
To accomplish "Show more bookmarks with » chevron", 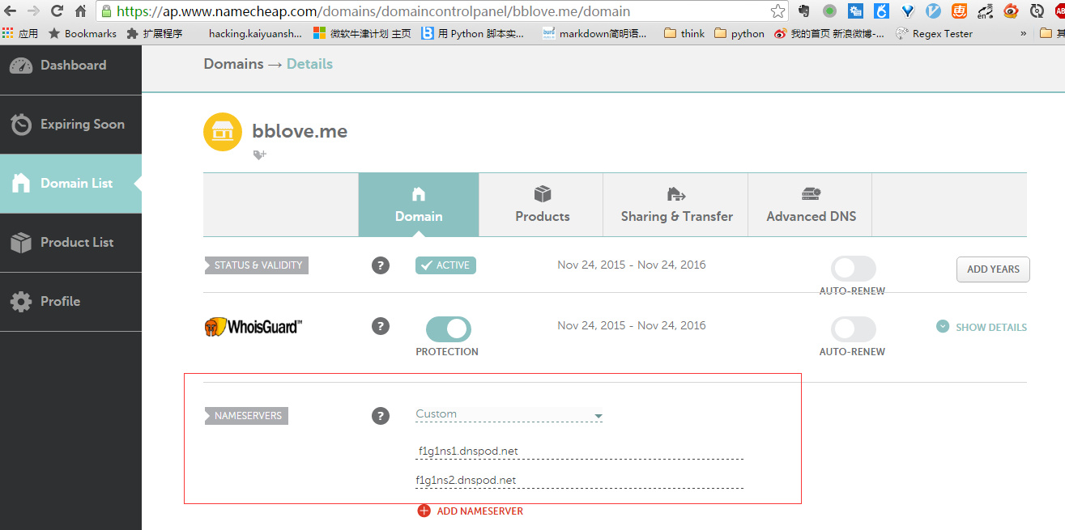I will (1024, 33).
